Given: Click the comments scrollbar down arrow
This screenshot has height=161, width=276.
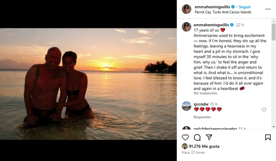Looking at the screenshot, I should pyautogui.click(x=274, y=127).
